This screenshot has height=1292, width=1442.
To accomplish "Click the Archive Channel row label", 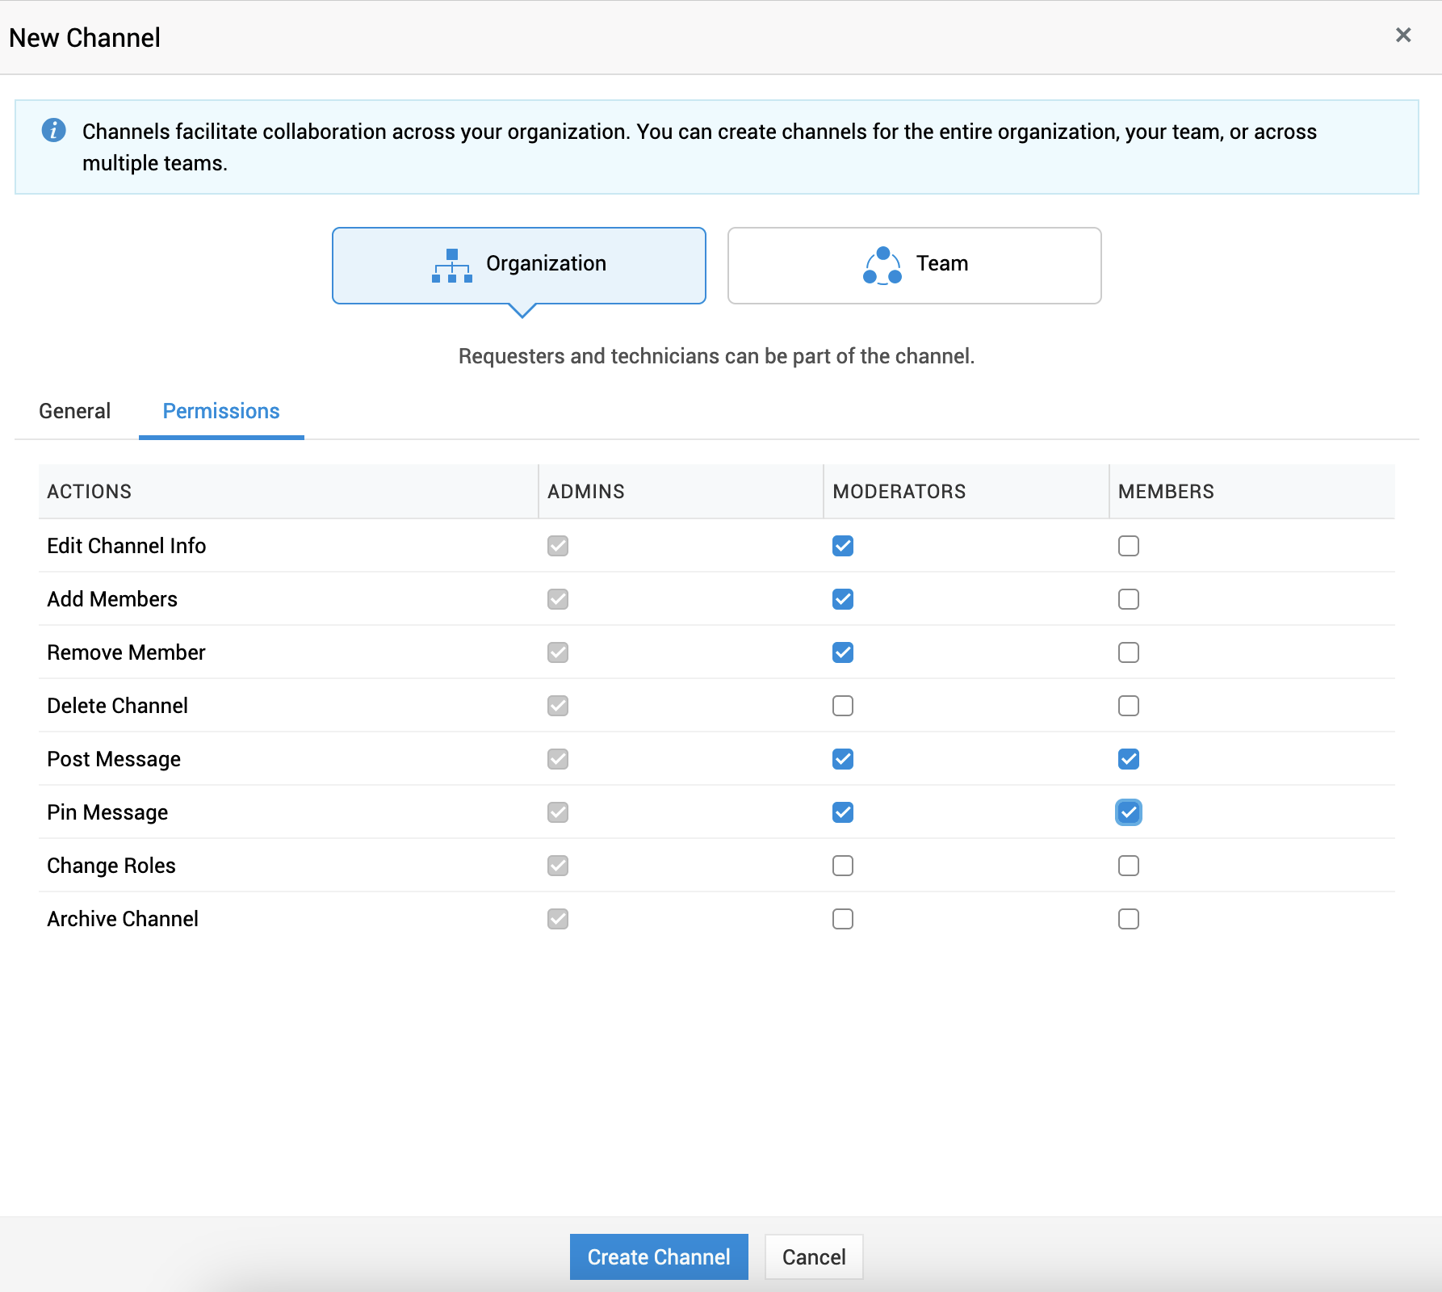I will 123,919.
